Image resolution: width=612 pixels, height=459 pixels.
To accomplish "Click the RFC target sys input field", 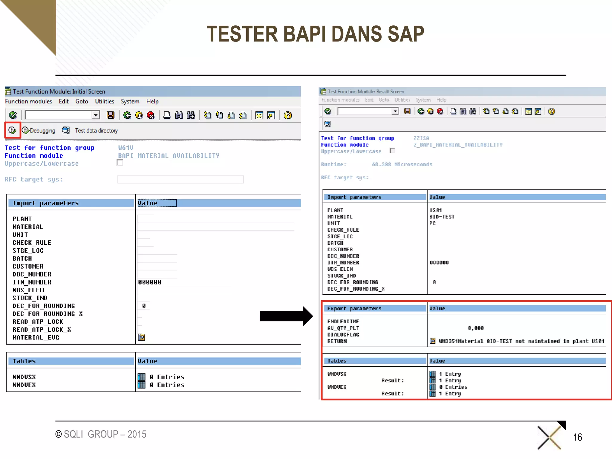I will point(180,179).
